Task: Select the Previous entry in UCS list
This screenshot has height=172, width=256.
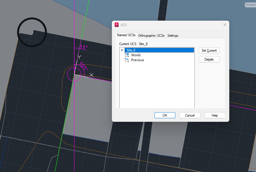Action: 137,60
